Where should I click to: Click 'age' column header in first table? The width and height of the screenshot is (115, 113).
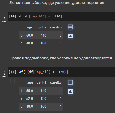coord(30,27)
